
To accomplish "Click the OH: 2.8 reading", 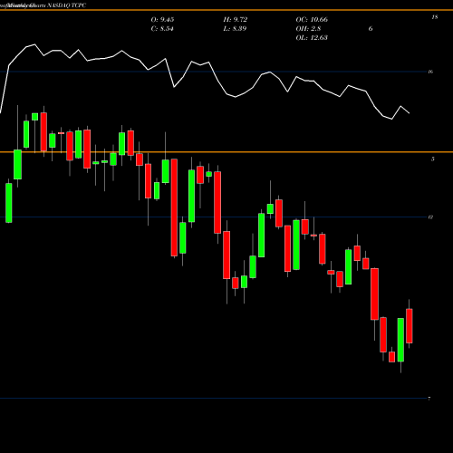I will coord(308,29).
